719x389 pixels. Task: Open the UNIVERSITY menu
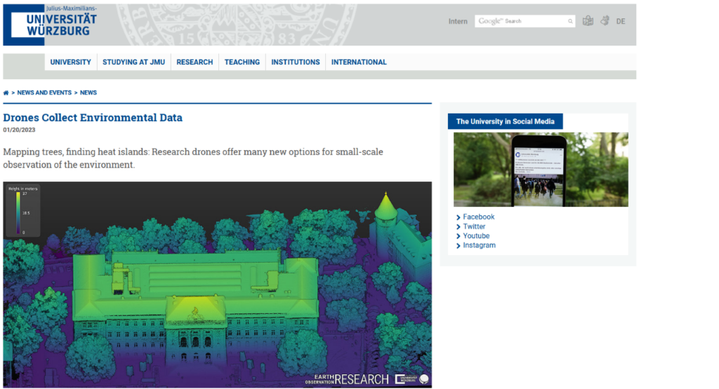[x=71, y=62]
